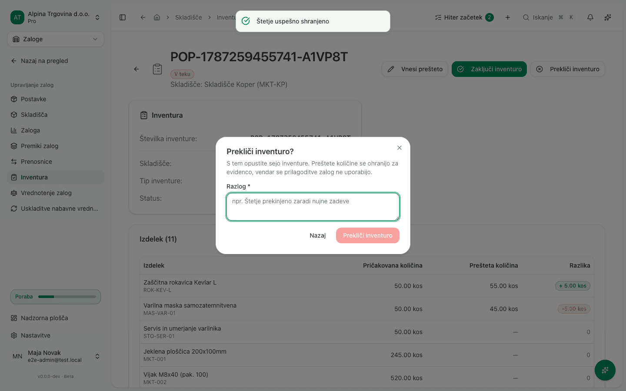The image size is (626, 391).
Task: Click the Jeklena ploščica 200x100mm row
Action: (367, 355)
